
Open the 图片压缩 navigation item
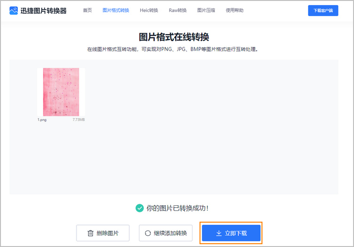pyautogui.click(x=206, y=10)
